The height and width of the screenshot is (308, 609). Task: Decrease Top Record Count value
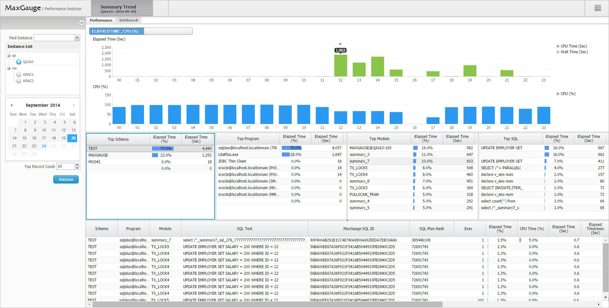(x=77, y=168)
